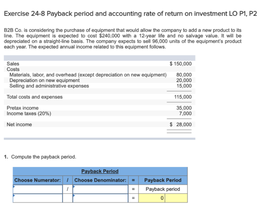Image resolution: width=263 pixels, height=218 pixels.
Task: Click 'Depreciation on new equipment' label
Action: [x=45, y=80]
